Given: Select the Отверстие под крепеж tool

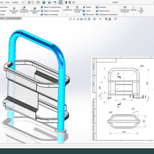Looking at the screenshot, I should 24,9.
